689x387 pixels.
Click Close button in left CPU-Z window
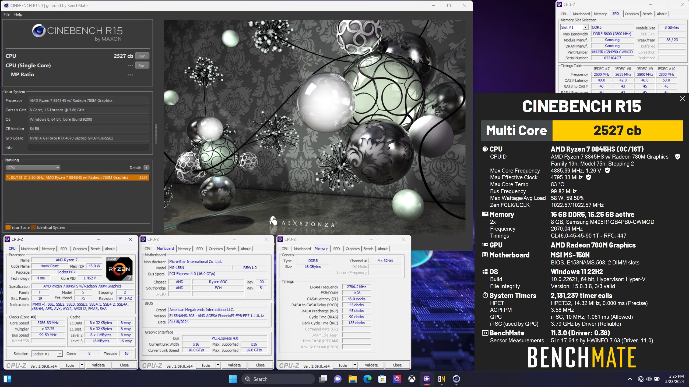click(124, 365)
